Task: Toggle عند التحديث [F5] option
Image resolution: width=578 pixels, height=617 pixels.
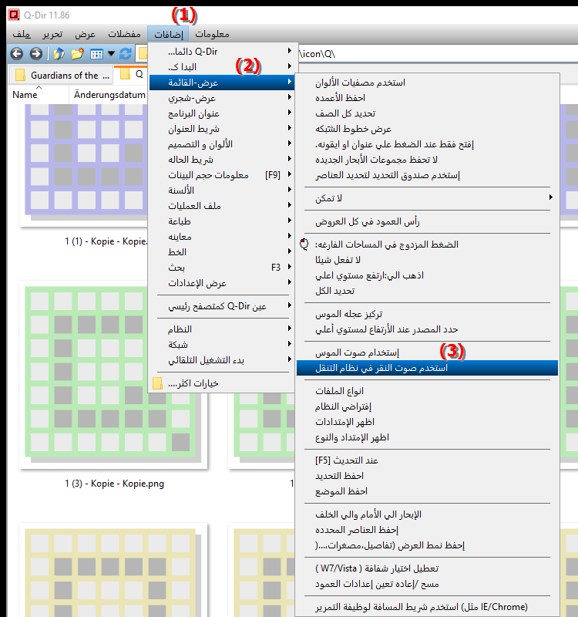Action: click(x=427, y=460)
